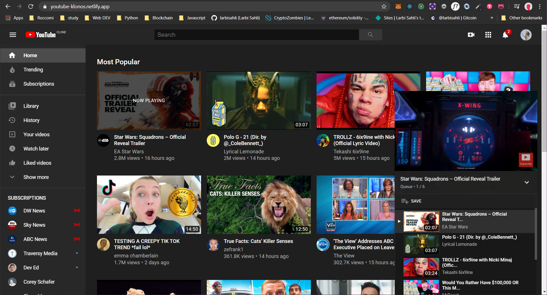Open Traversy Media subscription

[x=43, y=253]
